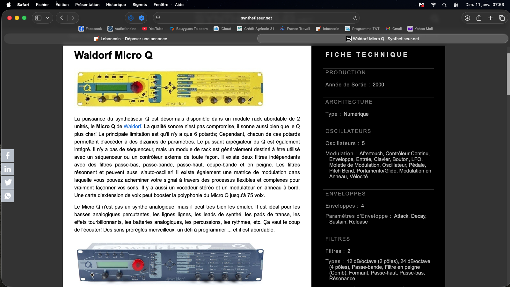Show Safari downloads
The height and width of the screenshot is (287, 510).
[467, 18]
